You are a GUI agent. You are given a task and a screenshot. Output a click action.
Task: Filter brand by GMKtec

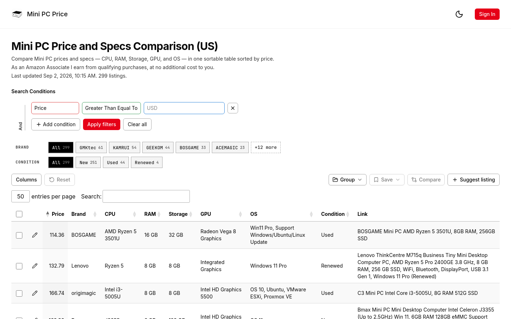(91, 147)
